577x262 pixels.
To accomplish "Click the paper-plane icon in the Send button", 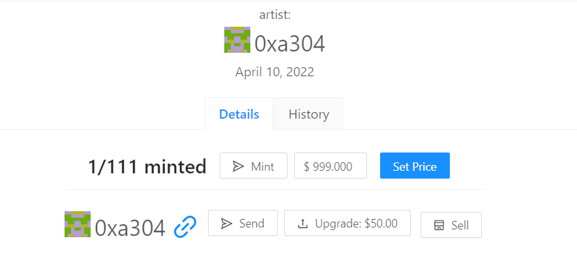I will [x=226, y=224].
